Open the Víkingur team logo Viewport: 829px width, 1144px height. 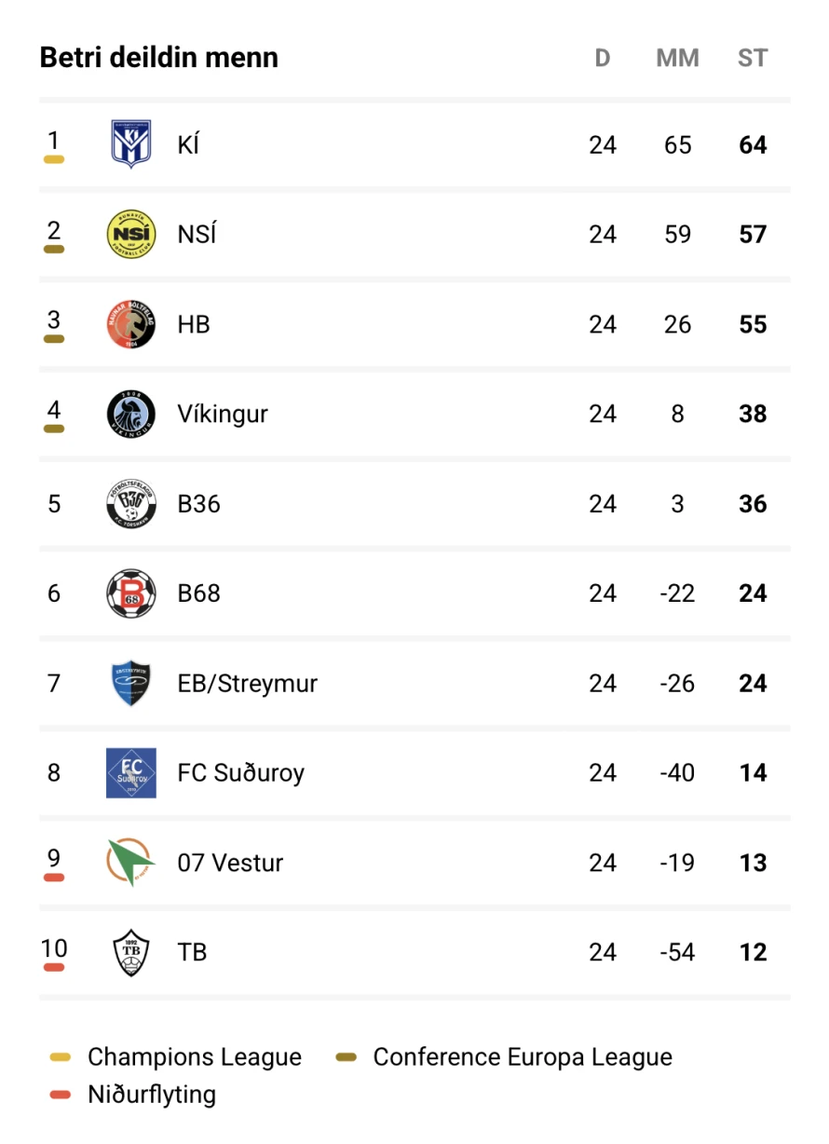pyautogui.click(x=131, y=414)
